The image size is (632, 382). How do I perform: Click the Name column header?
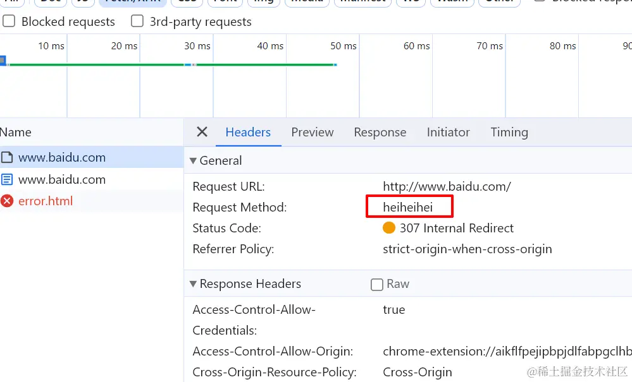pos(16,133)
